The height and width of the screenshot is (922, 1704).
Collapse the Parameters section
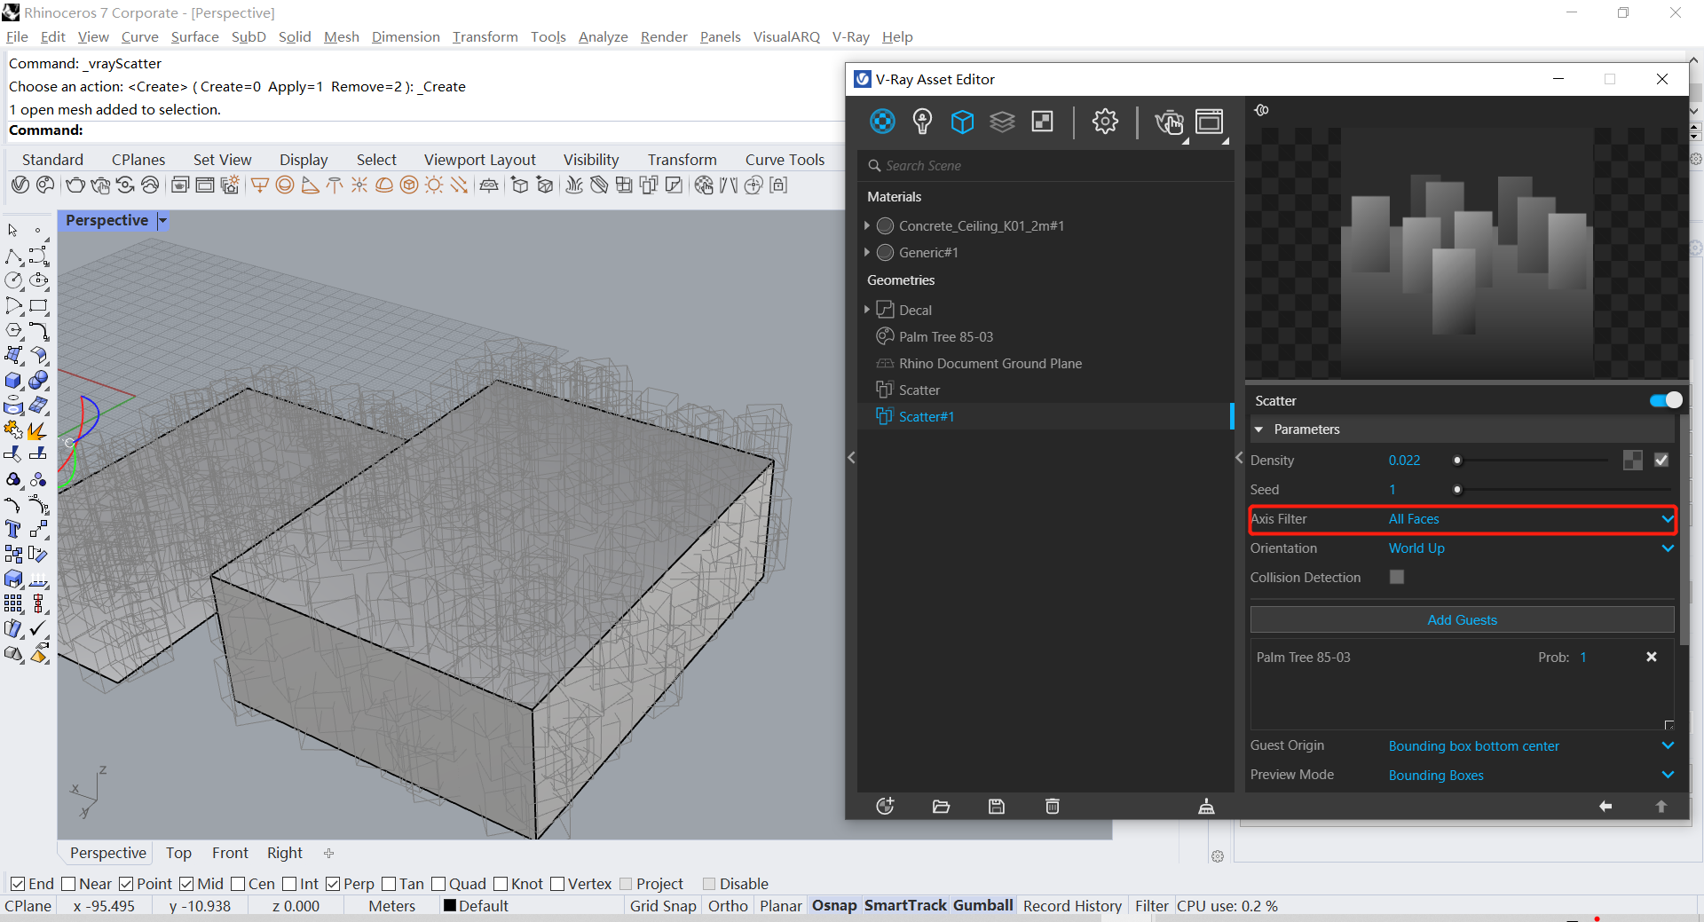(1258, 429)
